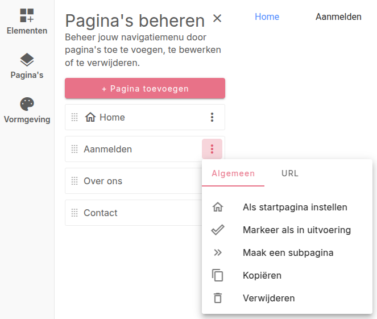Choose Maak een subpagina option
This screenshot has width=377, height=319.
pyautogui.click(x=288, y=252)
